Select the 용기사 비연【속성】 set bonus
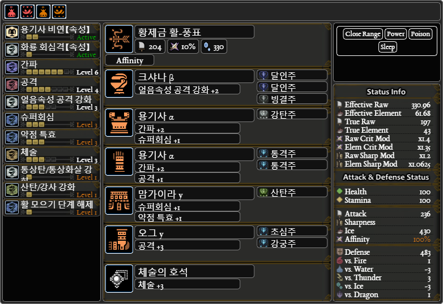Viewport: 443px width, 304px height. [x=52, y=32]
